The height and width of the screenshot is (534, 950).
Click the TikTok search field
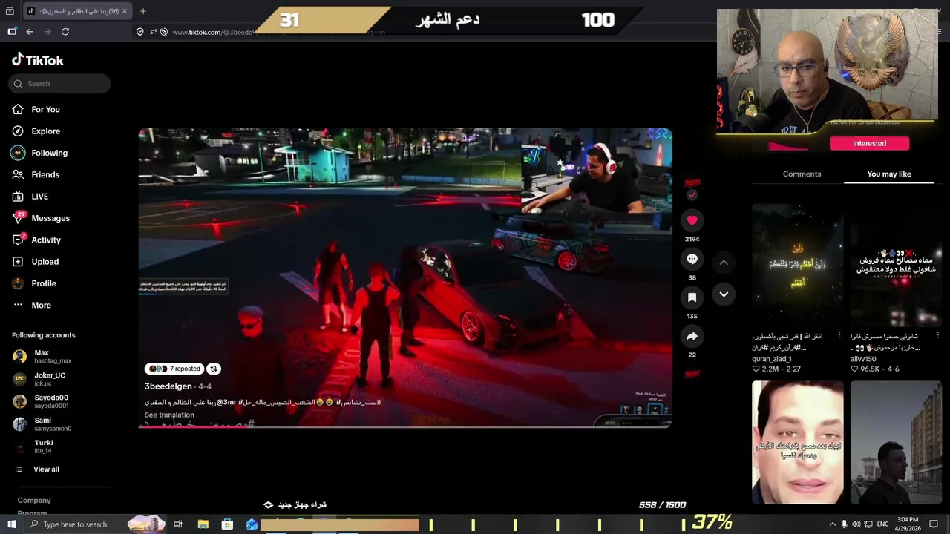coord(59,84)
